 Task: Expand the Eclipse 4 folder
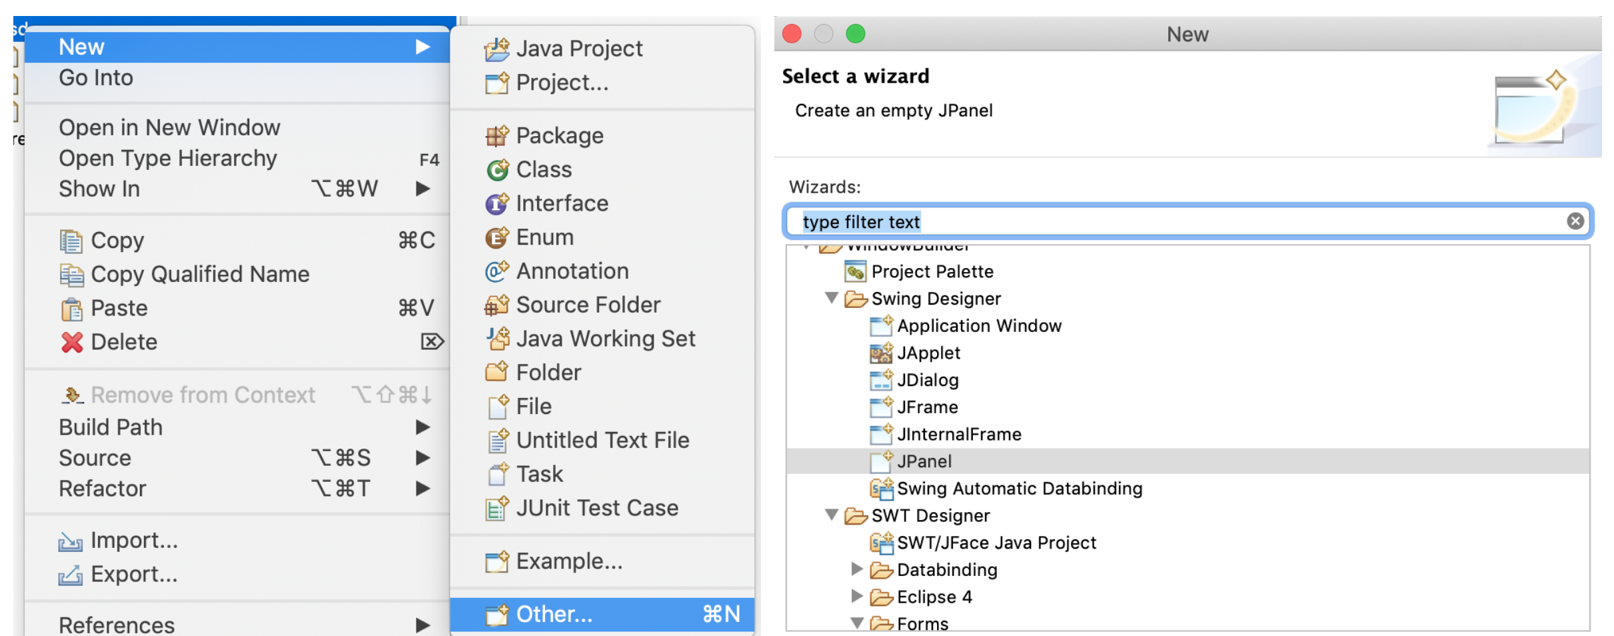[x=858, y=596]
